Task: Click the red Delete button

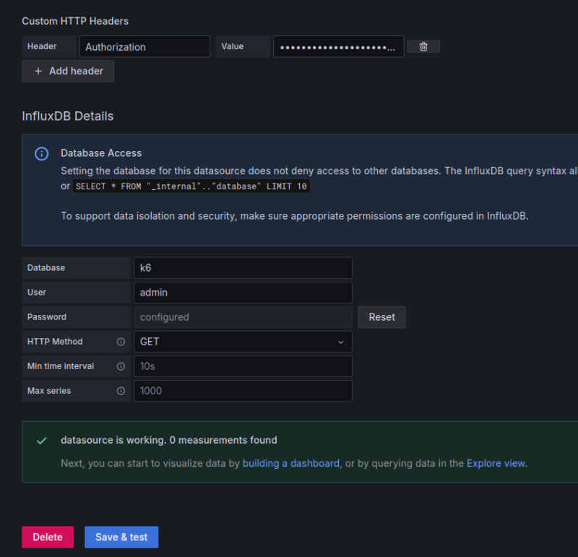Action: coord(48,537)
